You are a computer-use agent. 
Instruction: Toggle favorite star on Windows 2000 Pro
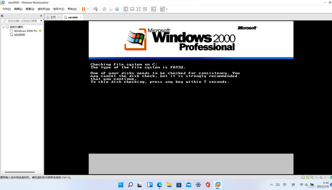(x=40, y=31)
